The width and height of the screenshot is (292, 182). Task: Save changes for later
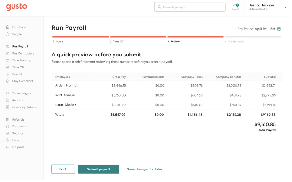pyautogui.click(x=144, y=169)
